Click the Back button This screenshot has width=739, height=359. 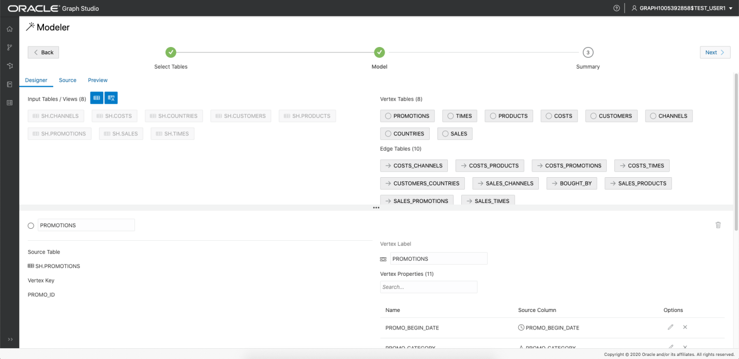(43, 52)
